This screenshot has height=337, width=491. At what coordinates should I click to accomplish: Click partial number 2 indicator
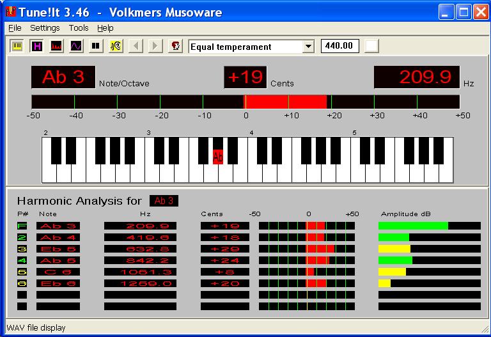(x=22, y=237)
